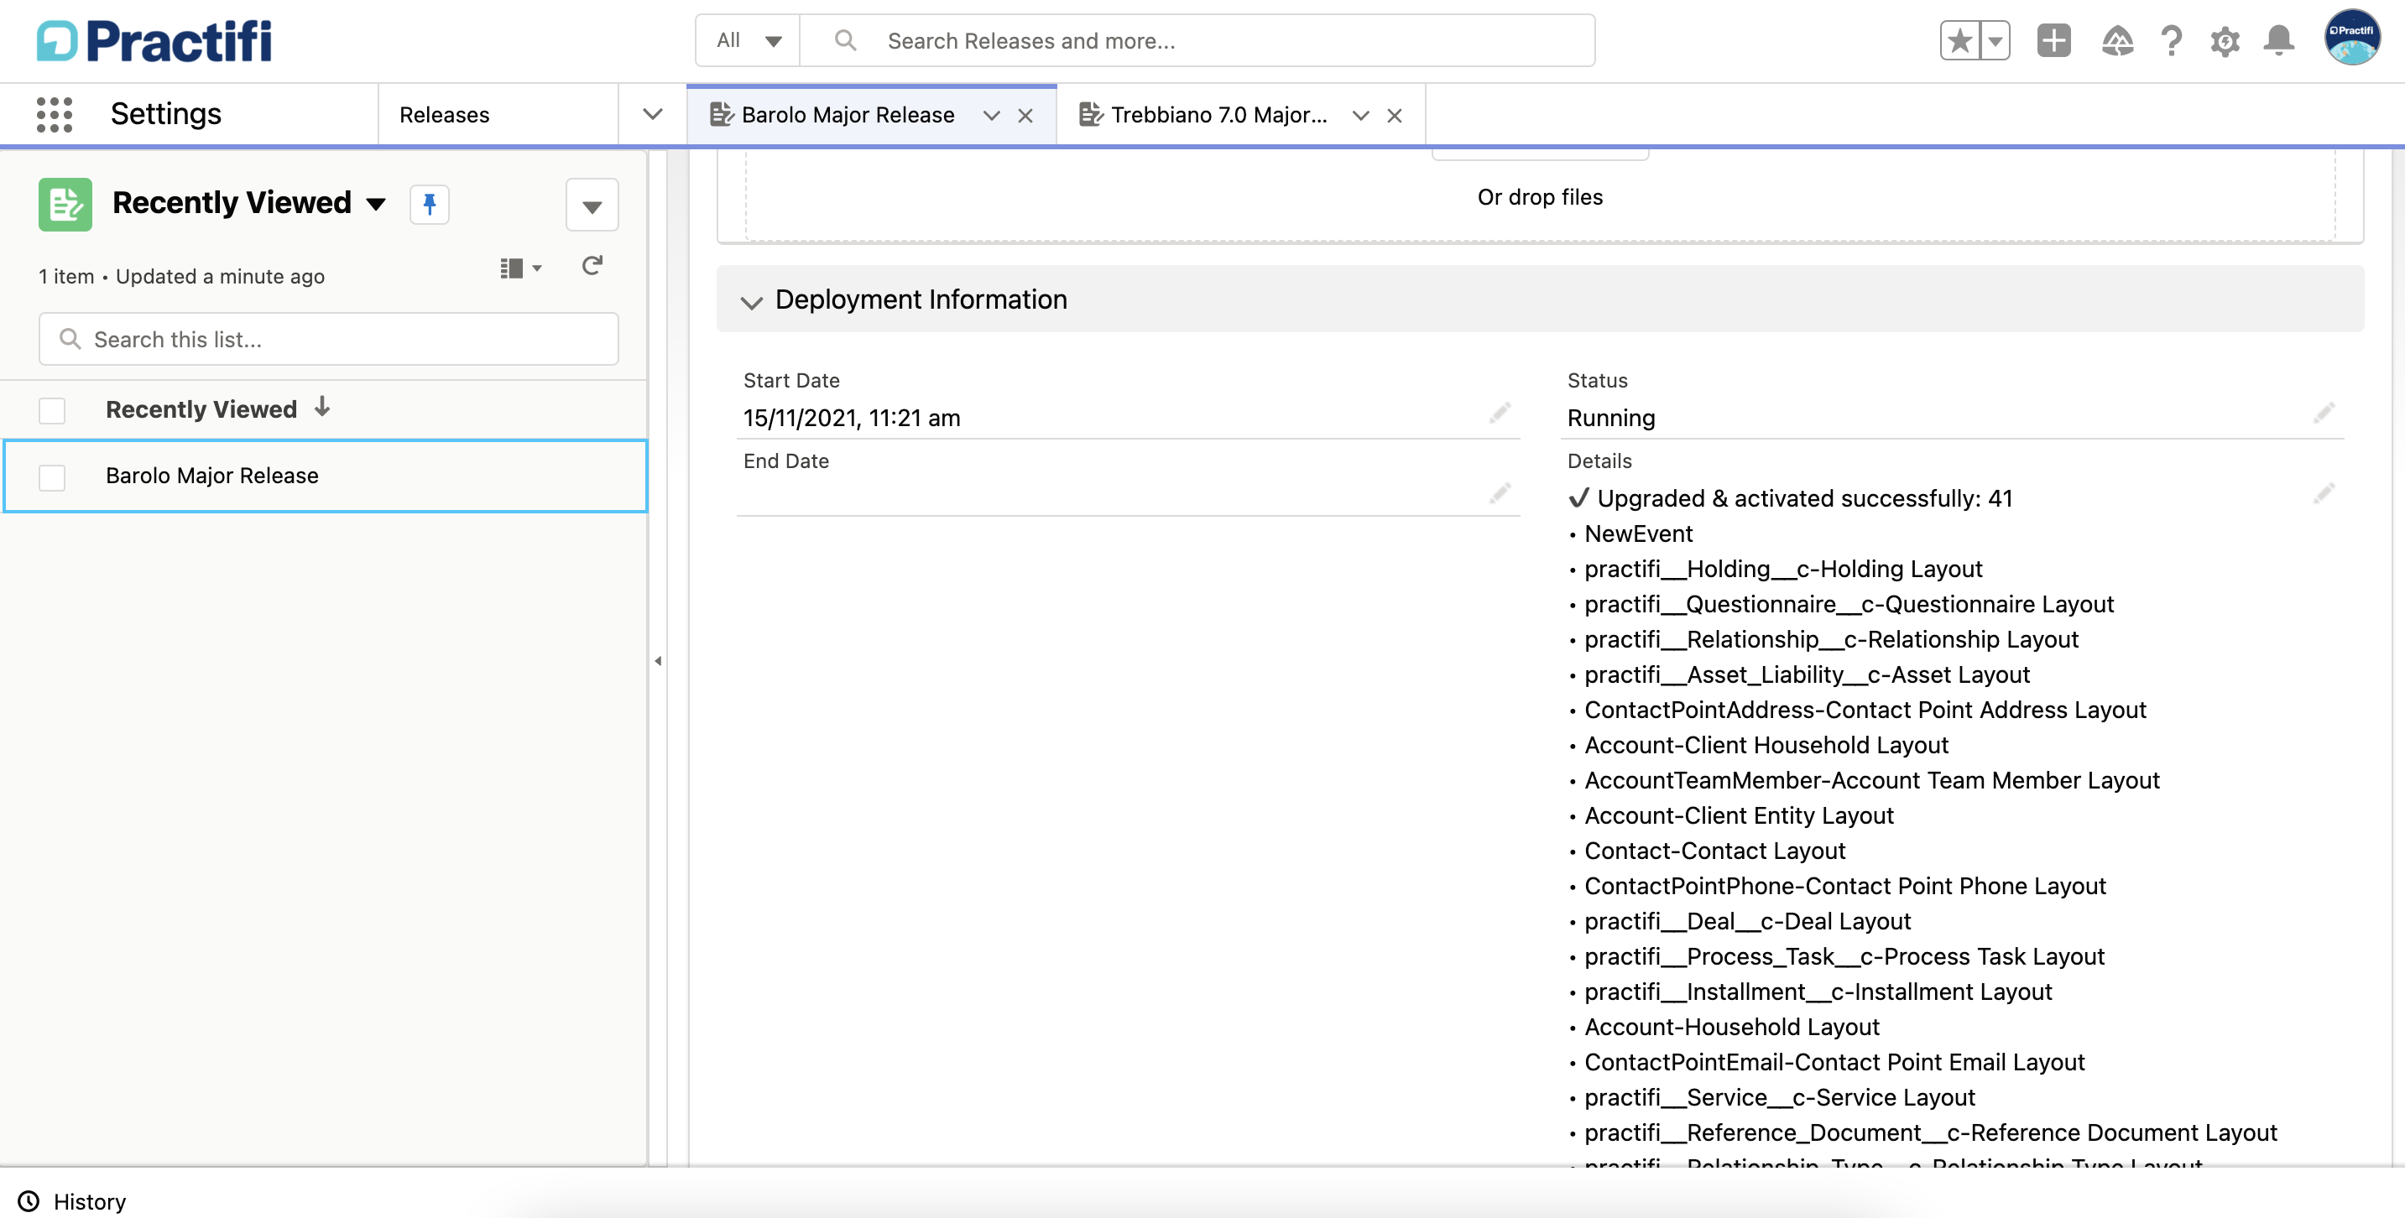This screenshot has height=1218, width=2405.
Task: Add current page to favorites star
Action: (x=1959, y=40)
